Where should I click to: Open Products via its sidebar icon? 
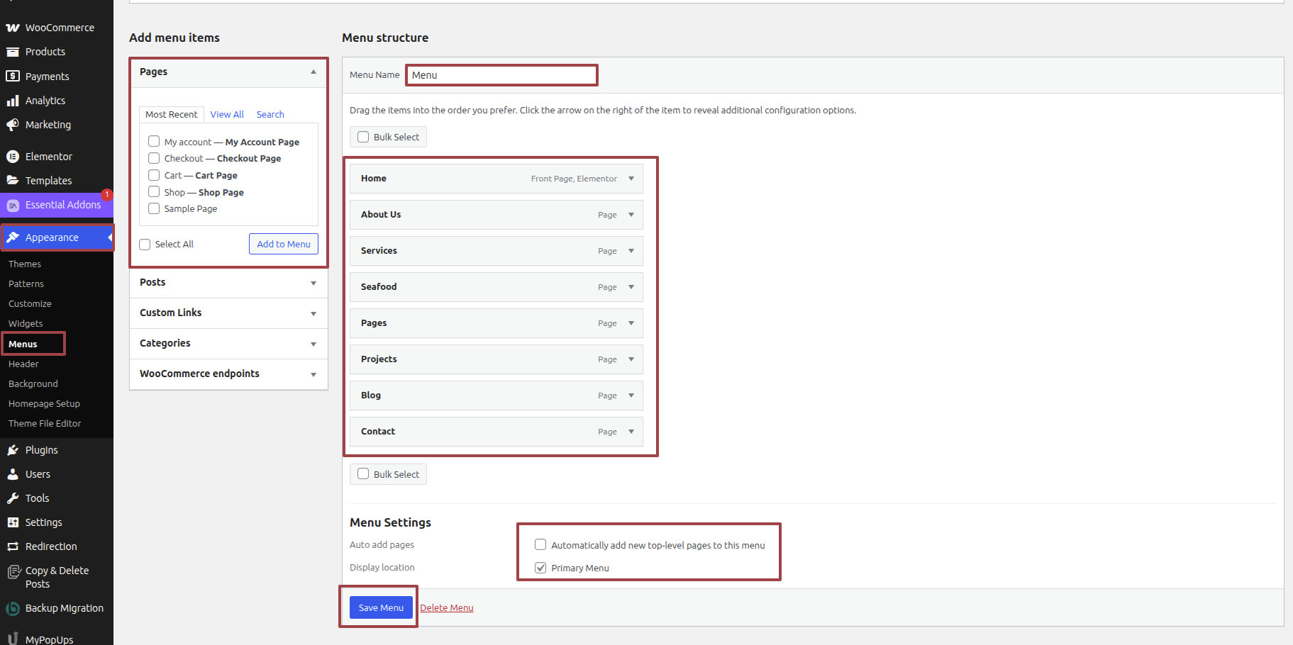click(13, 52)
